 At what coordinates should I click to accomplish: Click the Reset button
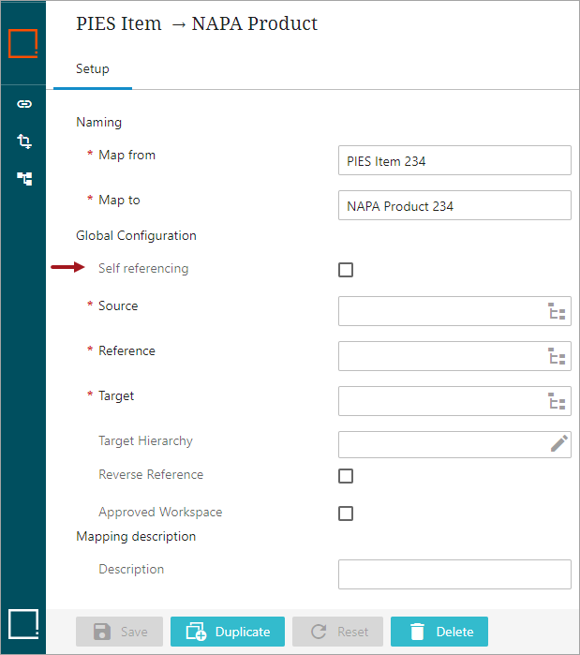[x=337, y=632]
